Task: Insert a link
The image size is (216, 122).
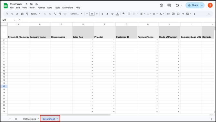Action: (x=168, y=14)
